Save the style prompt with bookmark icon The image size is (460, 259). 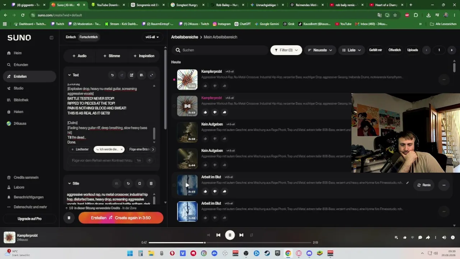pyautogui.click(x=139, y=183)
